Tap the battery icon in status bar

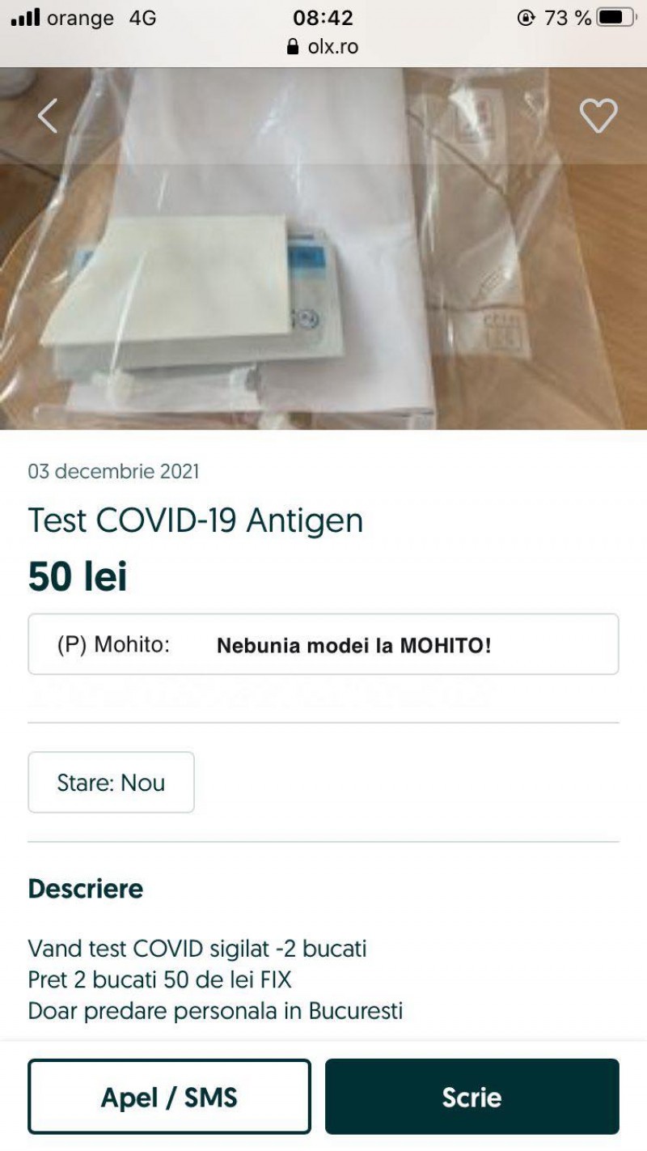[616, 17]
